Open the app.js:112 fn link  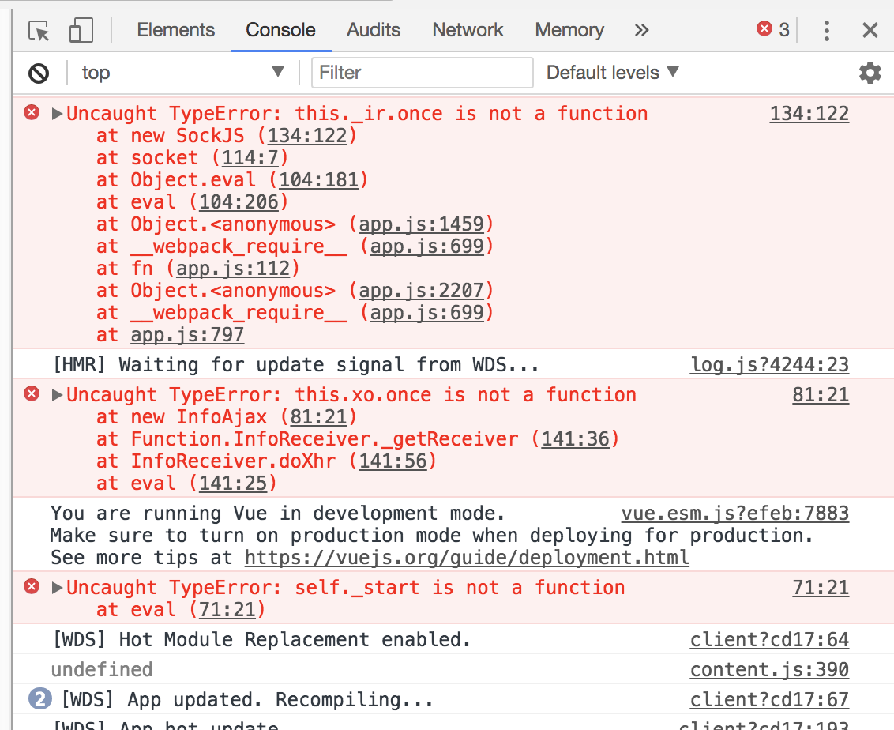[x=233, y=268]
